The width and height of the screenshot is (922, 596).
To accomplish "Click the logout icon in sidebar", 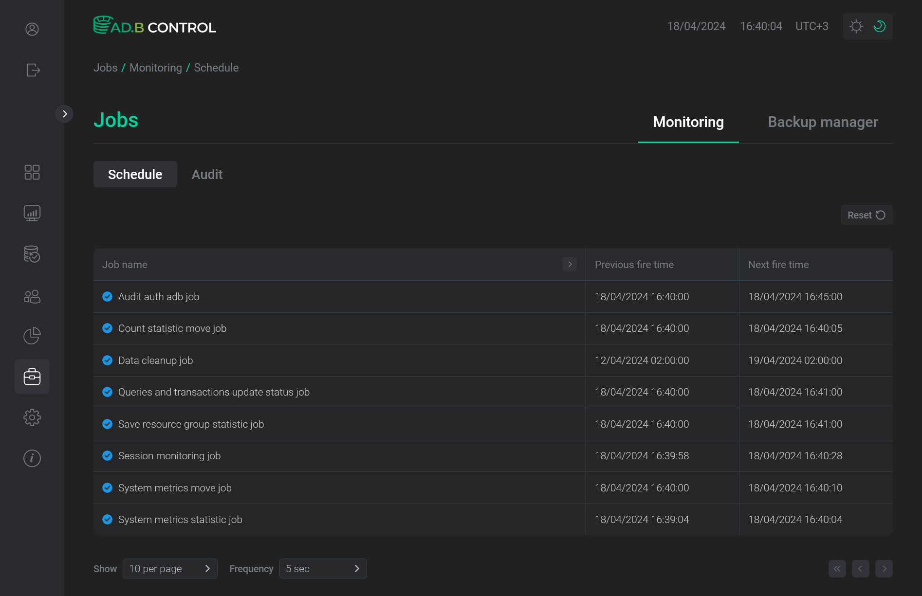I will click(x=32, y=70).
